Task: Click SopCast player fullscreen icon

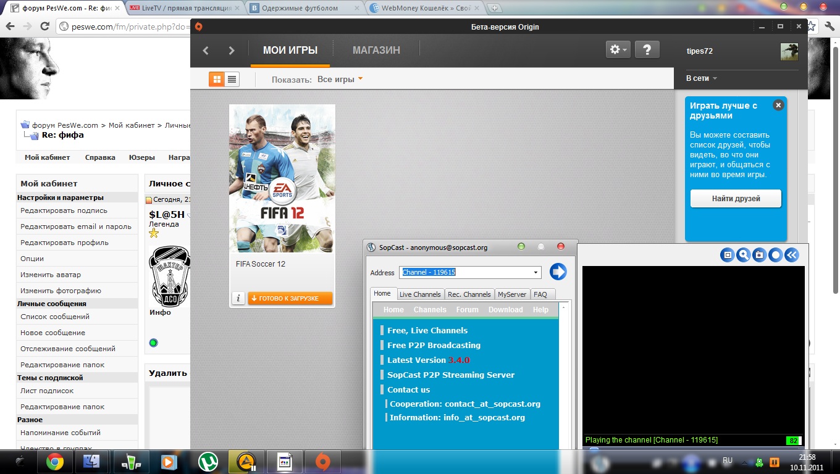Action: click(728, 255)
